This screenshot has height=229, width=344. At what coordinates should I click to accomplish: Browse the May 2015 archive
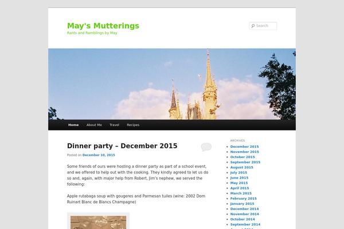[x=239, y=183]
